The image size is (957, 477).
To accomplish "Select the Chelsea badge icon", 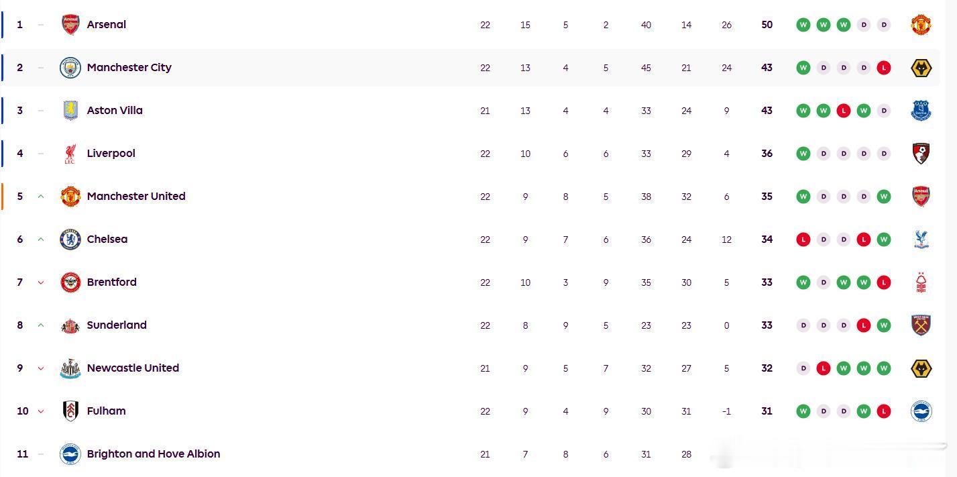I will point(70,240).
